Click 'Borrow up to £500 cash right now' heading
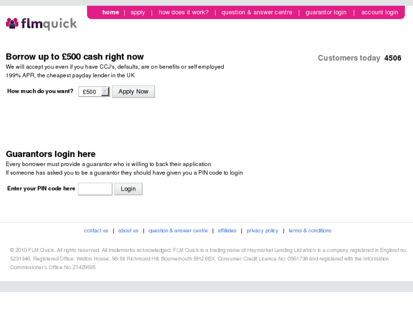Image resolution: width=413 pixels, height=309 pixels. click(75, 57)
